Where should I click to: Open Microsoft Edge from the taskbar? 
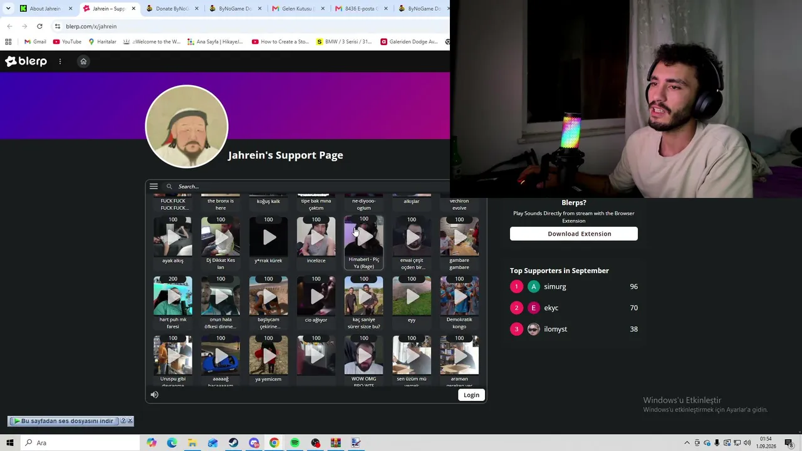172,443
